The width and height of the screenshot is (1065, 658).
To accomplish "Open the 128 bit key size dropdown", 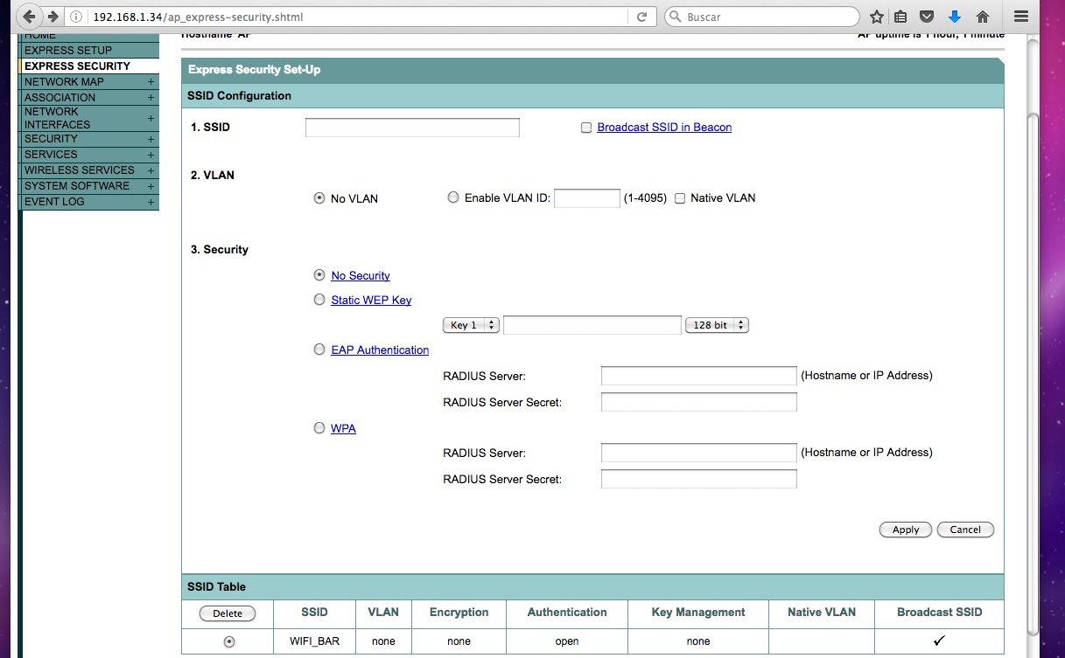I will [x=716, y=324].
